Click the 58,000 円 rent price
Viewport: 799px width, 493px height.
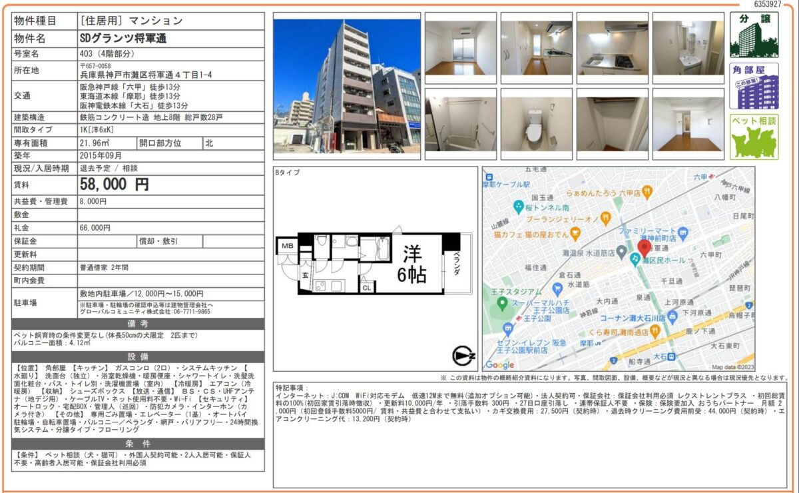pyautogui.click(x=114, y=185)
